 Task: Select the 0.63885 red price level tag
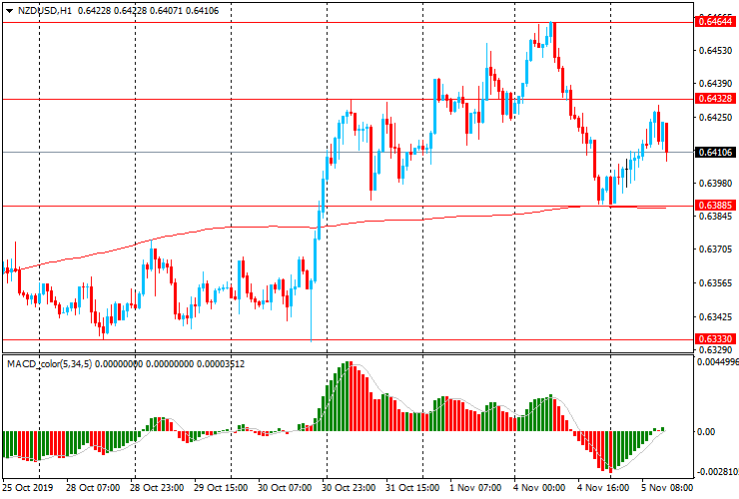click(x=715, y=207)
